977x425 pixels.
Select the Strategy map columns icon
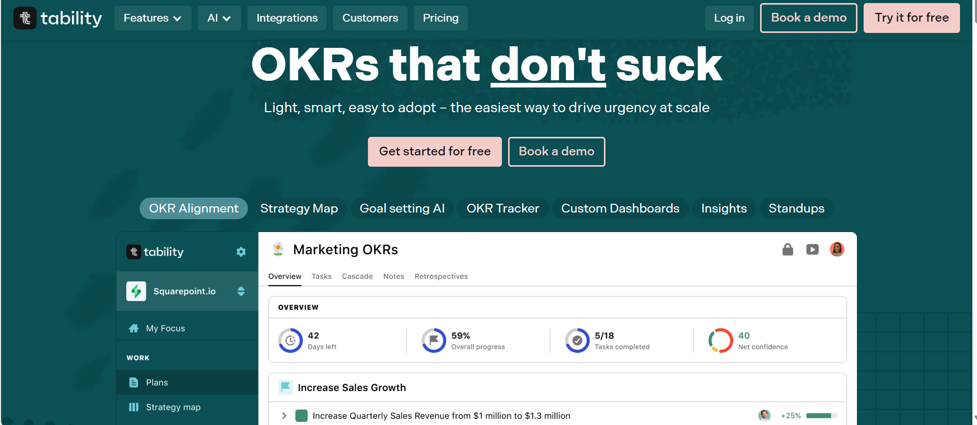(134, 407)
